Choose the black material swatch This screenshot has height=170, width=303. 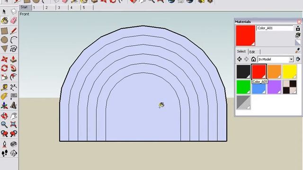coord(243,71)
